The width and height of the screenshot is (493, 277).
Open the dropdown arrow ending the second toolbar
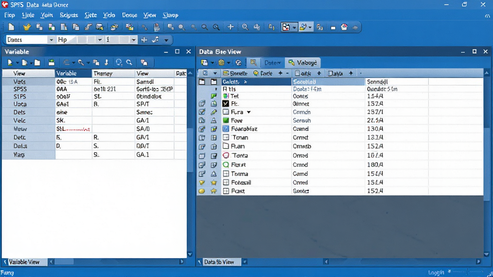tap(166, 40)
